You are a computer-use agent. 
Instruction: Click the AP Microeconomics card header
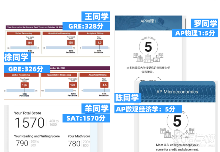(x=177, y=92)
